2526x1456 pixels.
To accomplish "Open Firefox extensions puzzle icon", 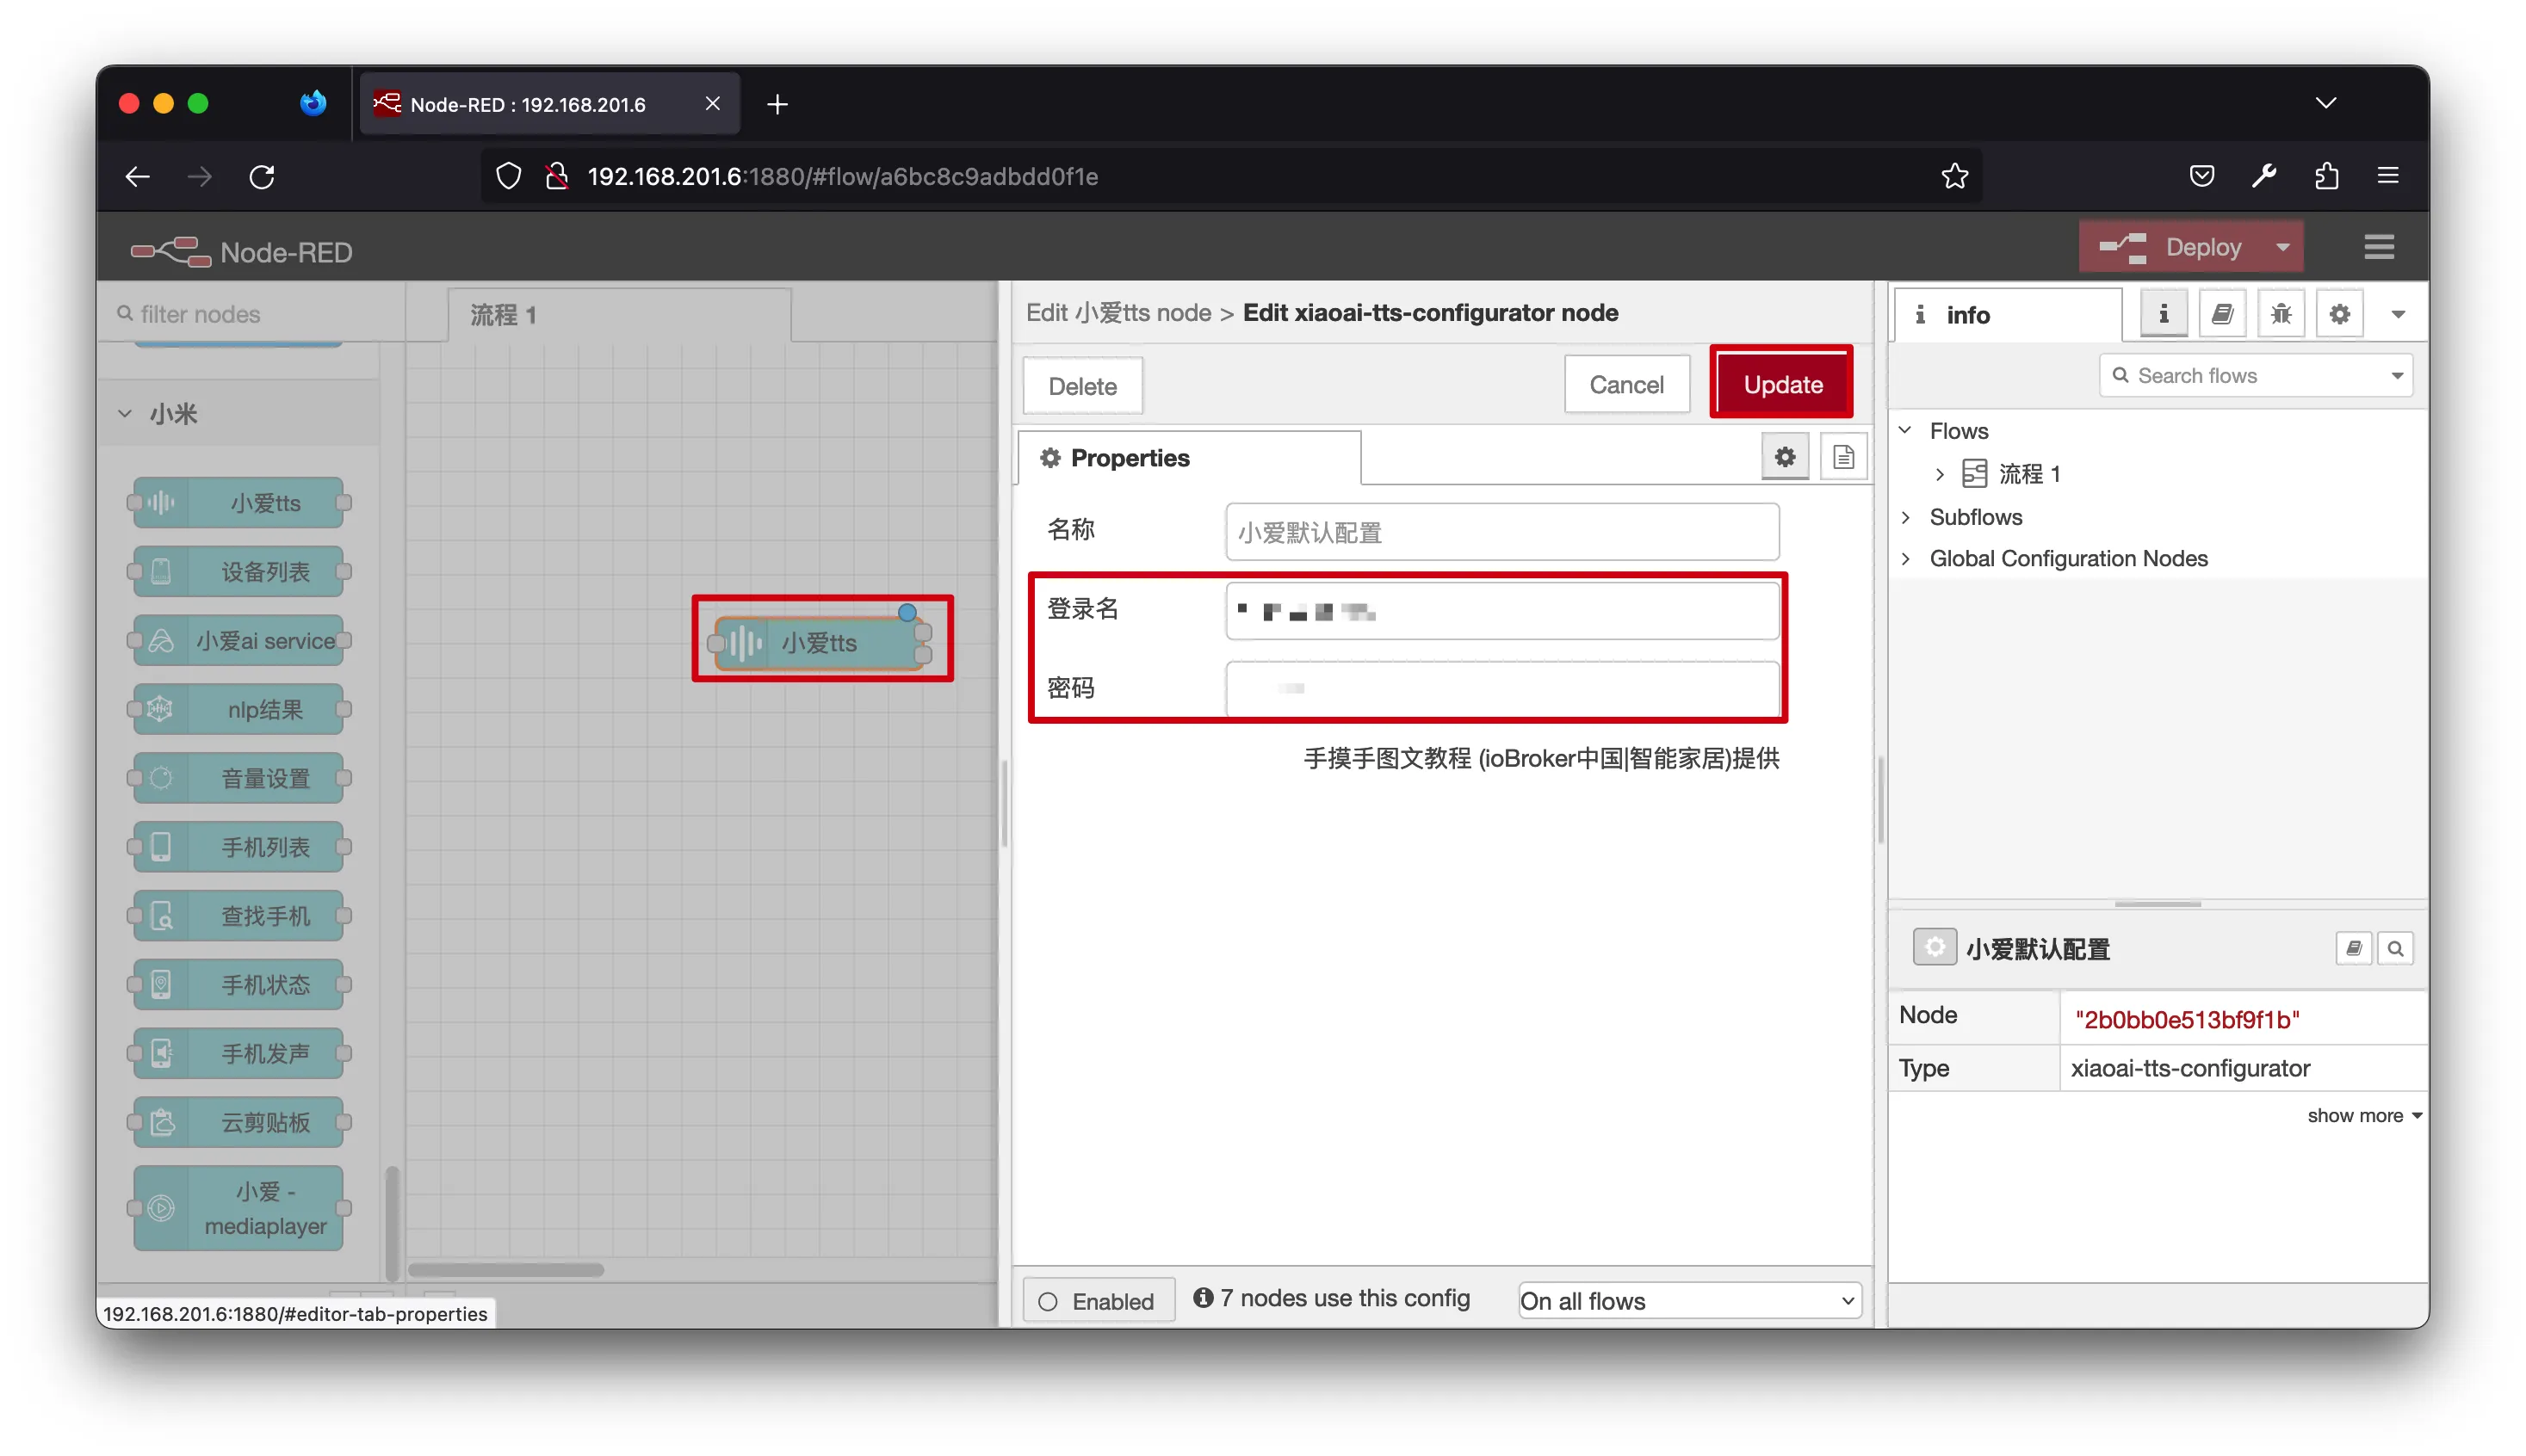I will [x=2326, y=176].
